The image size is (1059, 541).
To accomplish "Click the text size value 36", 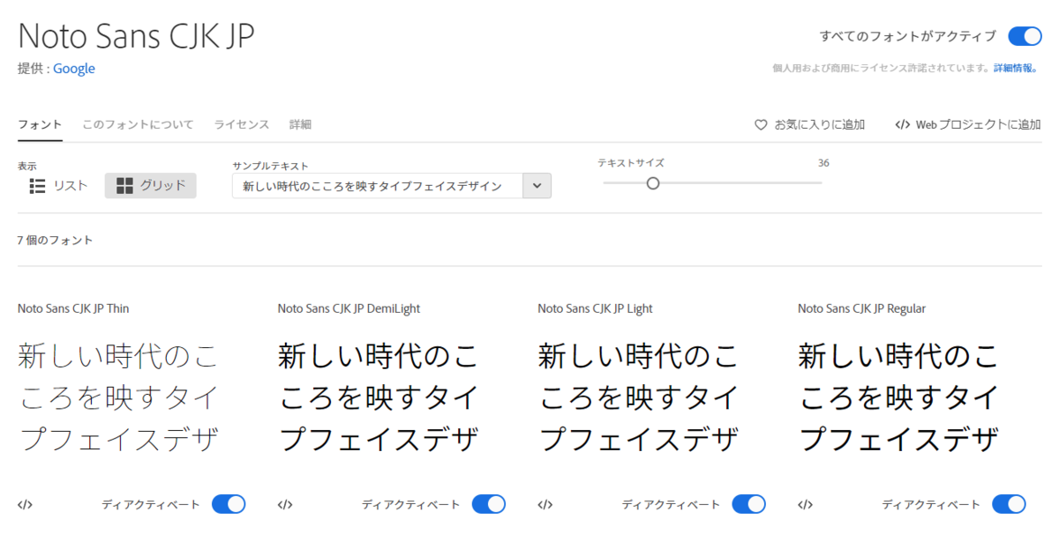I will pos(823,163).
